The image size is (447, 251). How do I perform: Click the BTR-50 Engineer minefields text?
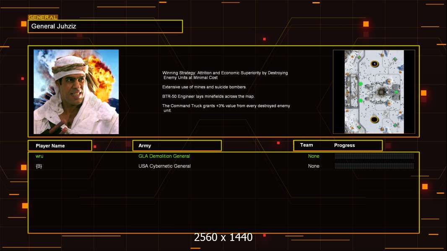click(208, 96)
